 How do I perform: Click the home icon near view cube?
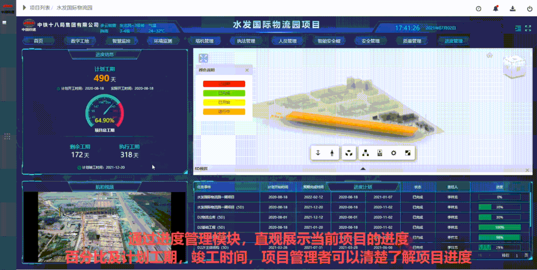click(490, 55)
